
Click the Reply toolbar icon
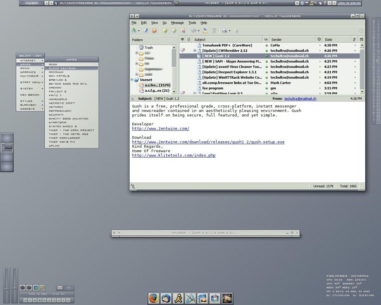[165, 31]
